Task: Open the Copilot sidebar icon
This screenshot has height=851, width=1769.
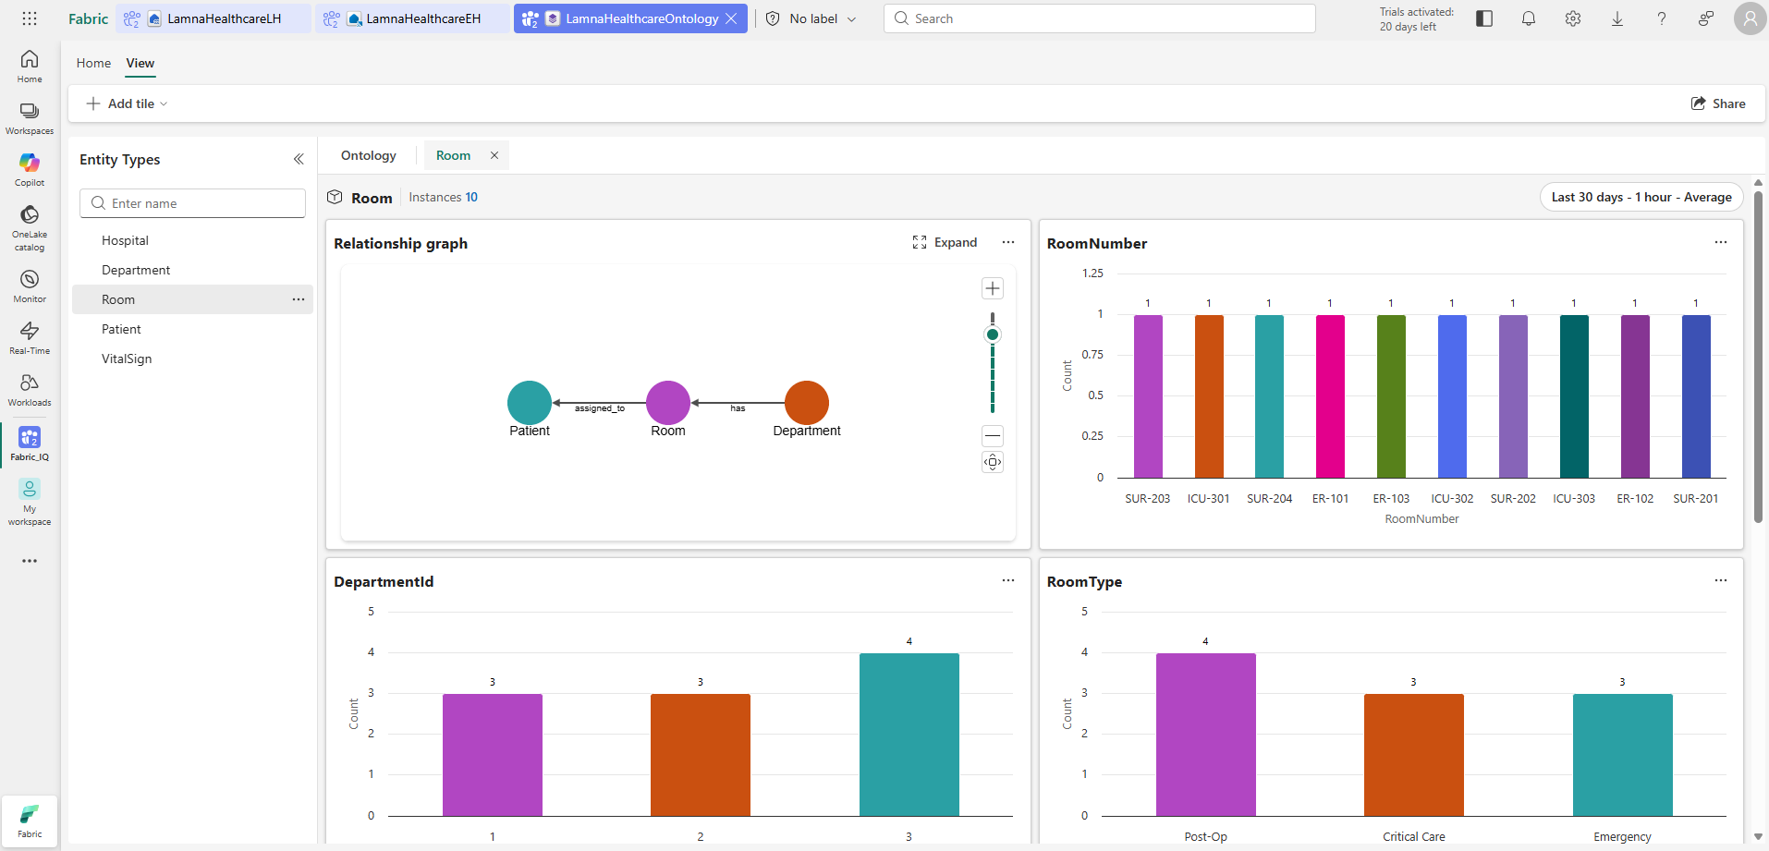Action: click(x=30, y=170)
